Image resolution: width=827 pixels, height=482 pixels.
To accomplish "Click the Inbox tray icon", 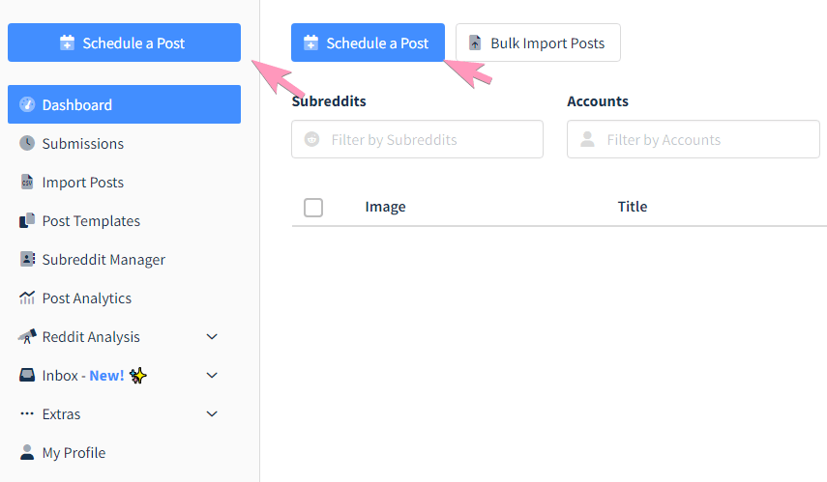I will (27, 375).
